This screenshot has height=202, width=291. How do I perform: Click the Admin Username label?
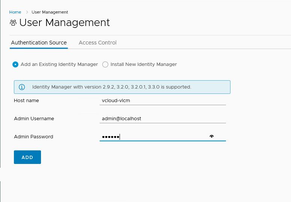pyautogui.click(x=34, y=119)
